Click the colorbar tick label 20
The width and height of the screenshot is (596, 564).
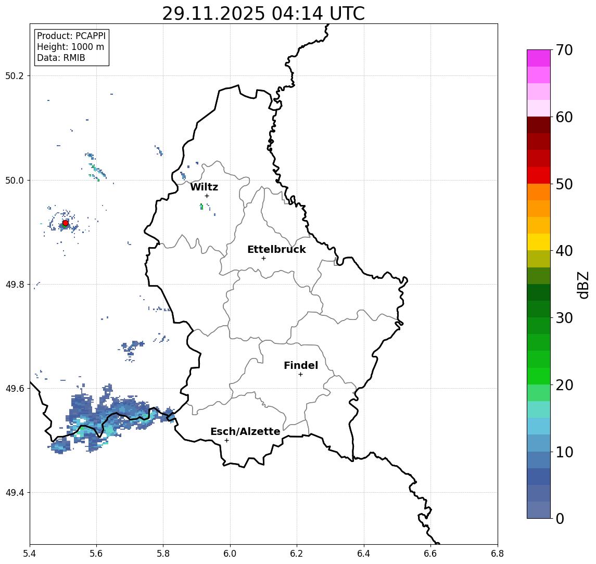pyautogui.click(x=564, y=385)
